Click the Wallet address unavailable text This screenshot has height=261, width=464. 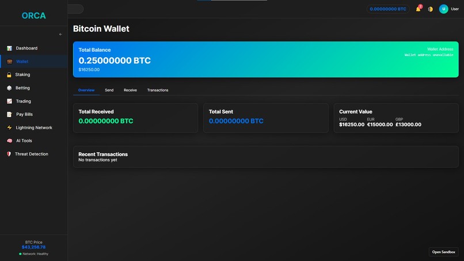(429, 55)
